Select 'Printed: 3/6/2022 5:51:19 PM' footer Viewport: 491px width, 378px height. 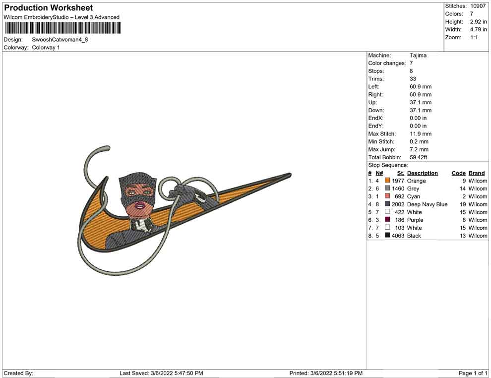tap(326, 373)
